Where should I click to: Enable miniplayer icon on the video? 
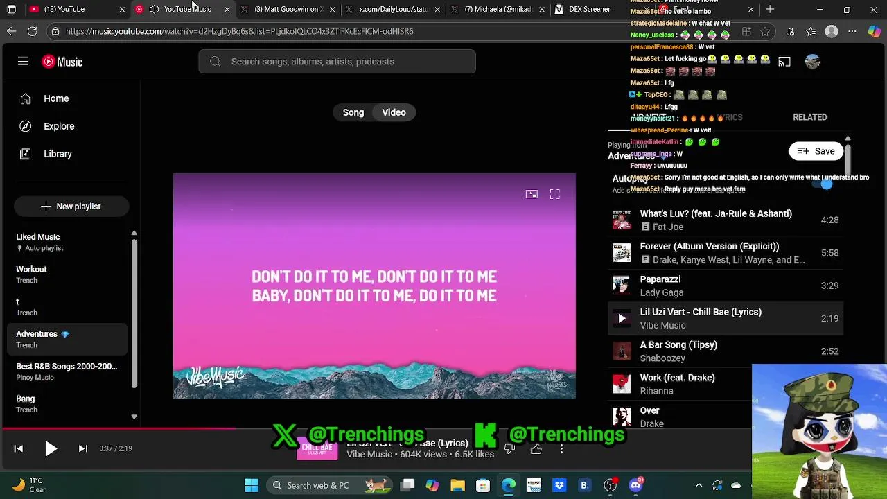coord(532,194)
